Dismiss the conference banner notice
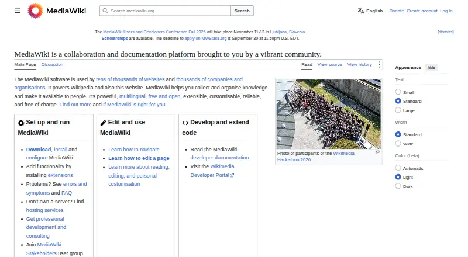Image resolution: width=468 pixels, height=257 pixels. [x=445, y=32]
